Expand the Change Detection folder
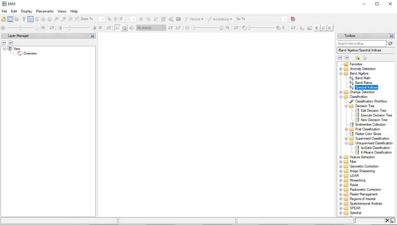This screenshot has height=225, width=397. [x=341, y=92]
